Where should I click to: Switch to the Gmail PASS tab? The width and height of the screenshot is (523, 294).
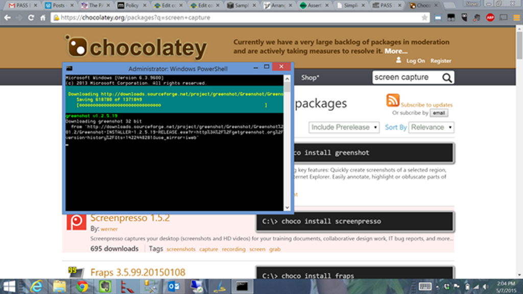coord(21,6)
